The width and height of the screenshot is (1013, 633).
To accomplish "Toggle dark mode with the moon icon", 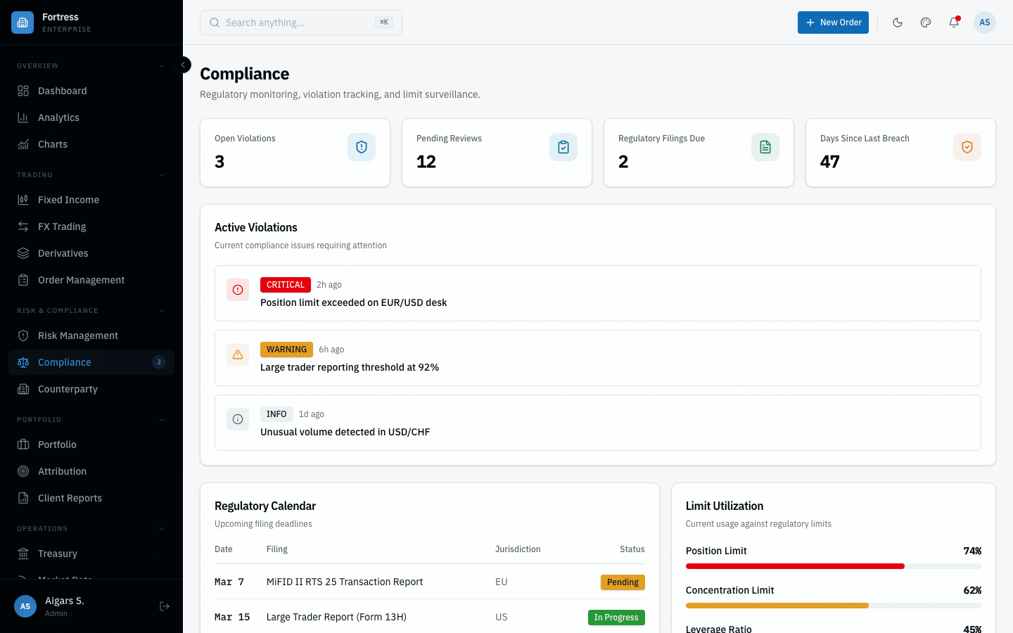I will point(898,22).
